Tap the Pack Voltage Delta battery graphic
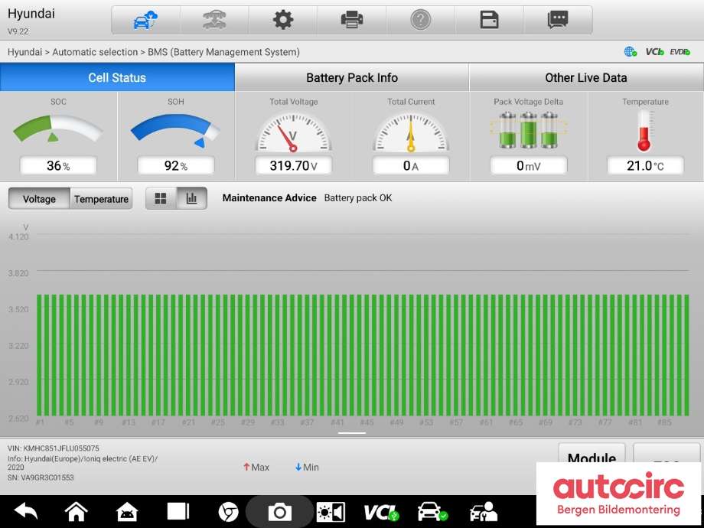Image resolution: width=704 pixels, height=528 pixels. (x=529, y=130)
